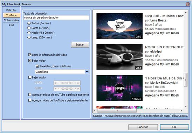This screenshot has height=133, width=192.
Task: Add SkyBlue video via Agregar a My Film Kiosk
Action: (162, 33)
